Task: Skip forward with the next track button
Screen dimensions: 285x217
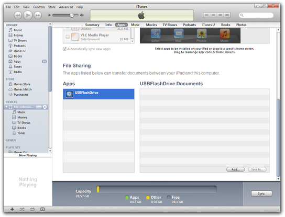Action: 38,15
